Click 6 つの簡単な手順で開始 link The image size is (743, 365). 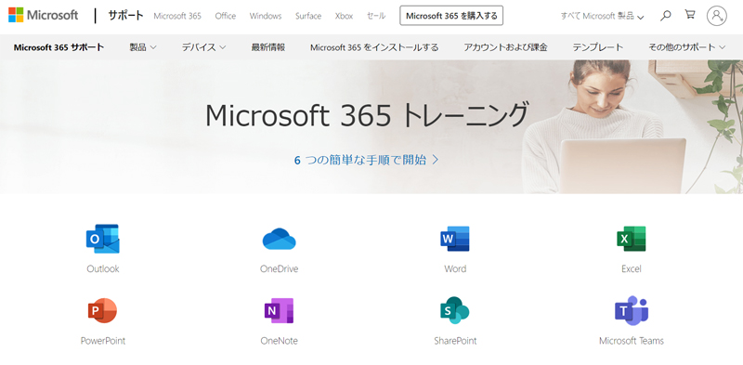[366, 160]
